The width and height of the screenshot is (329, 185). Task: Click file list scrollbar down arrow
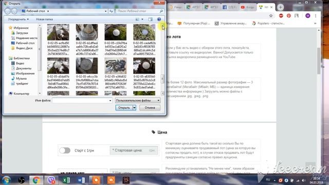(x=162, y=93)
